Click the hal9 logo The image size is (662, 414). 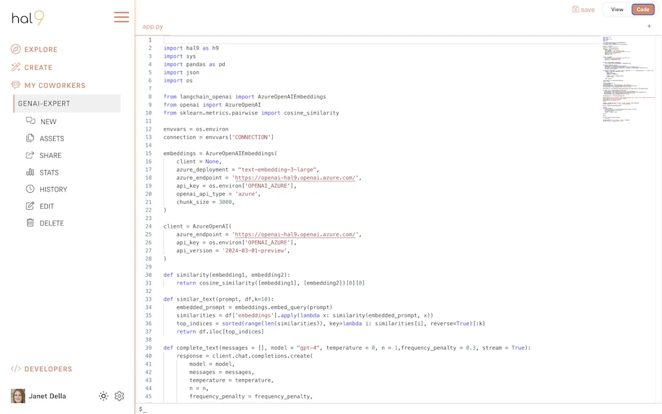28,17
